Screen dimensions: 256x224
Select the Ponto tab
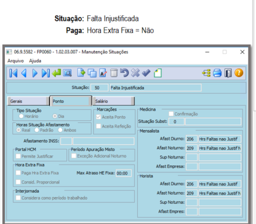pyautogui.click(x=71, y=101)
